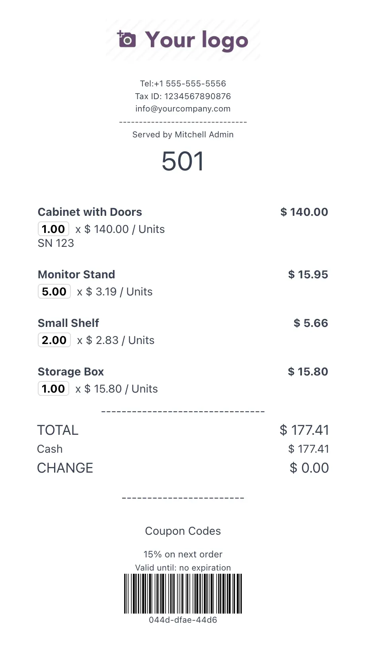
Task: Click the info@yourcompany.com email address
Action: (x=183, y=109)
